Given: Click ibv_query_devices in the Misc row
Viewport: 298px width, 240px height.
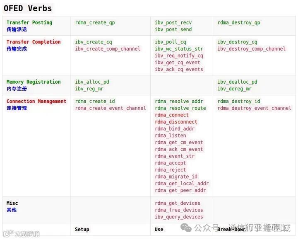Looking at the screenshot, I should coord(179,217).
